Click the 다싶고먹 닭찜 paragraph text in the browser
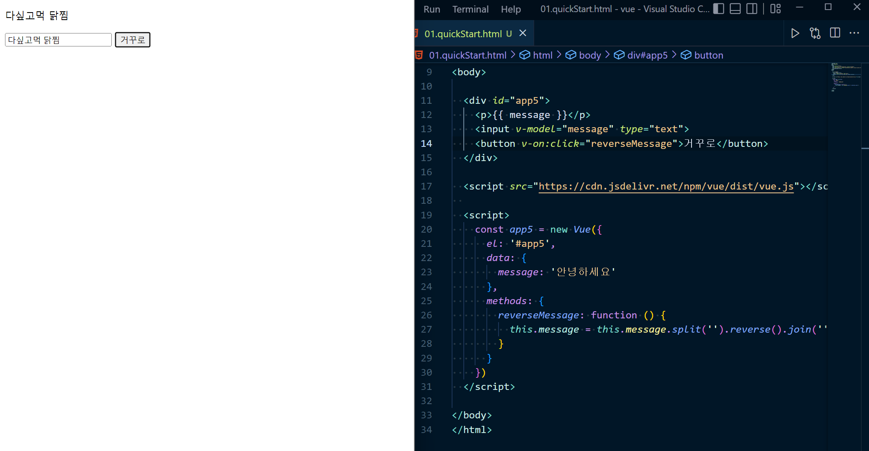 click(x=37, y=15)
